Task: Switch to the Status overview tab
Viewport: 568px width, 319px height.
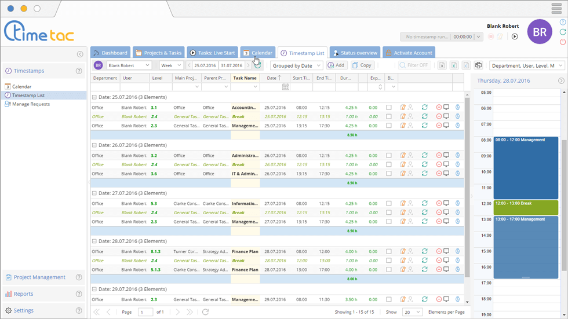Action: click(355, 53)
